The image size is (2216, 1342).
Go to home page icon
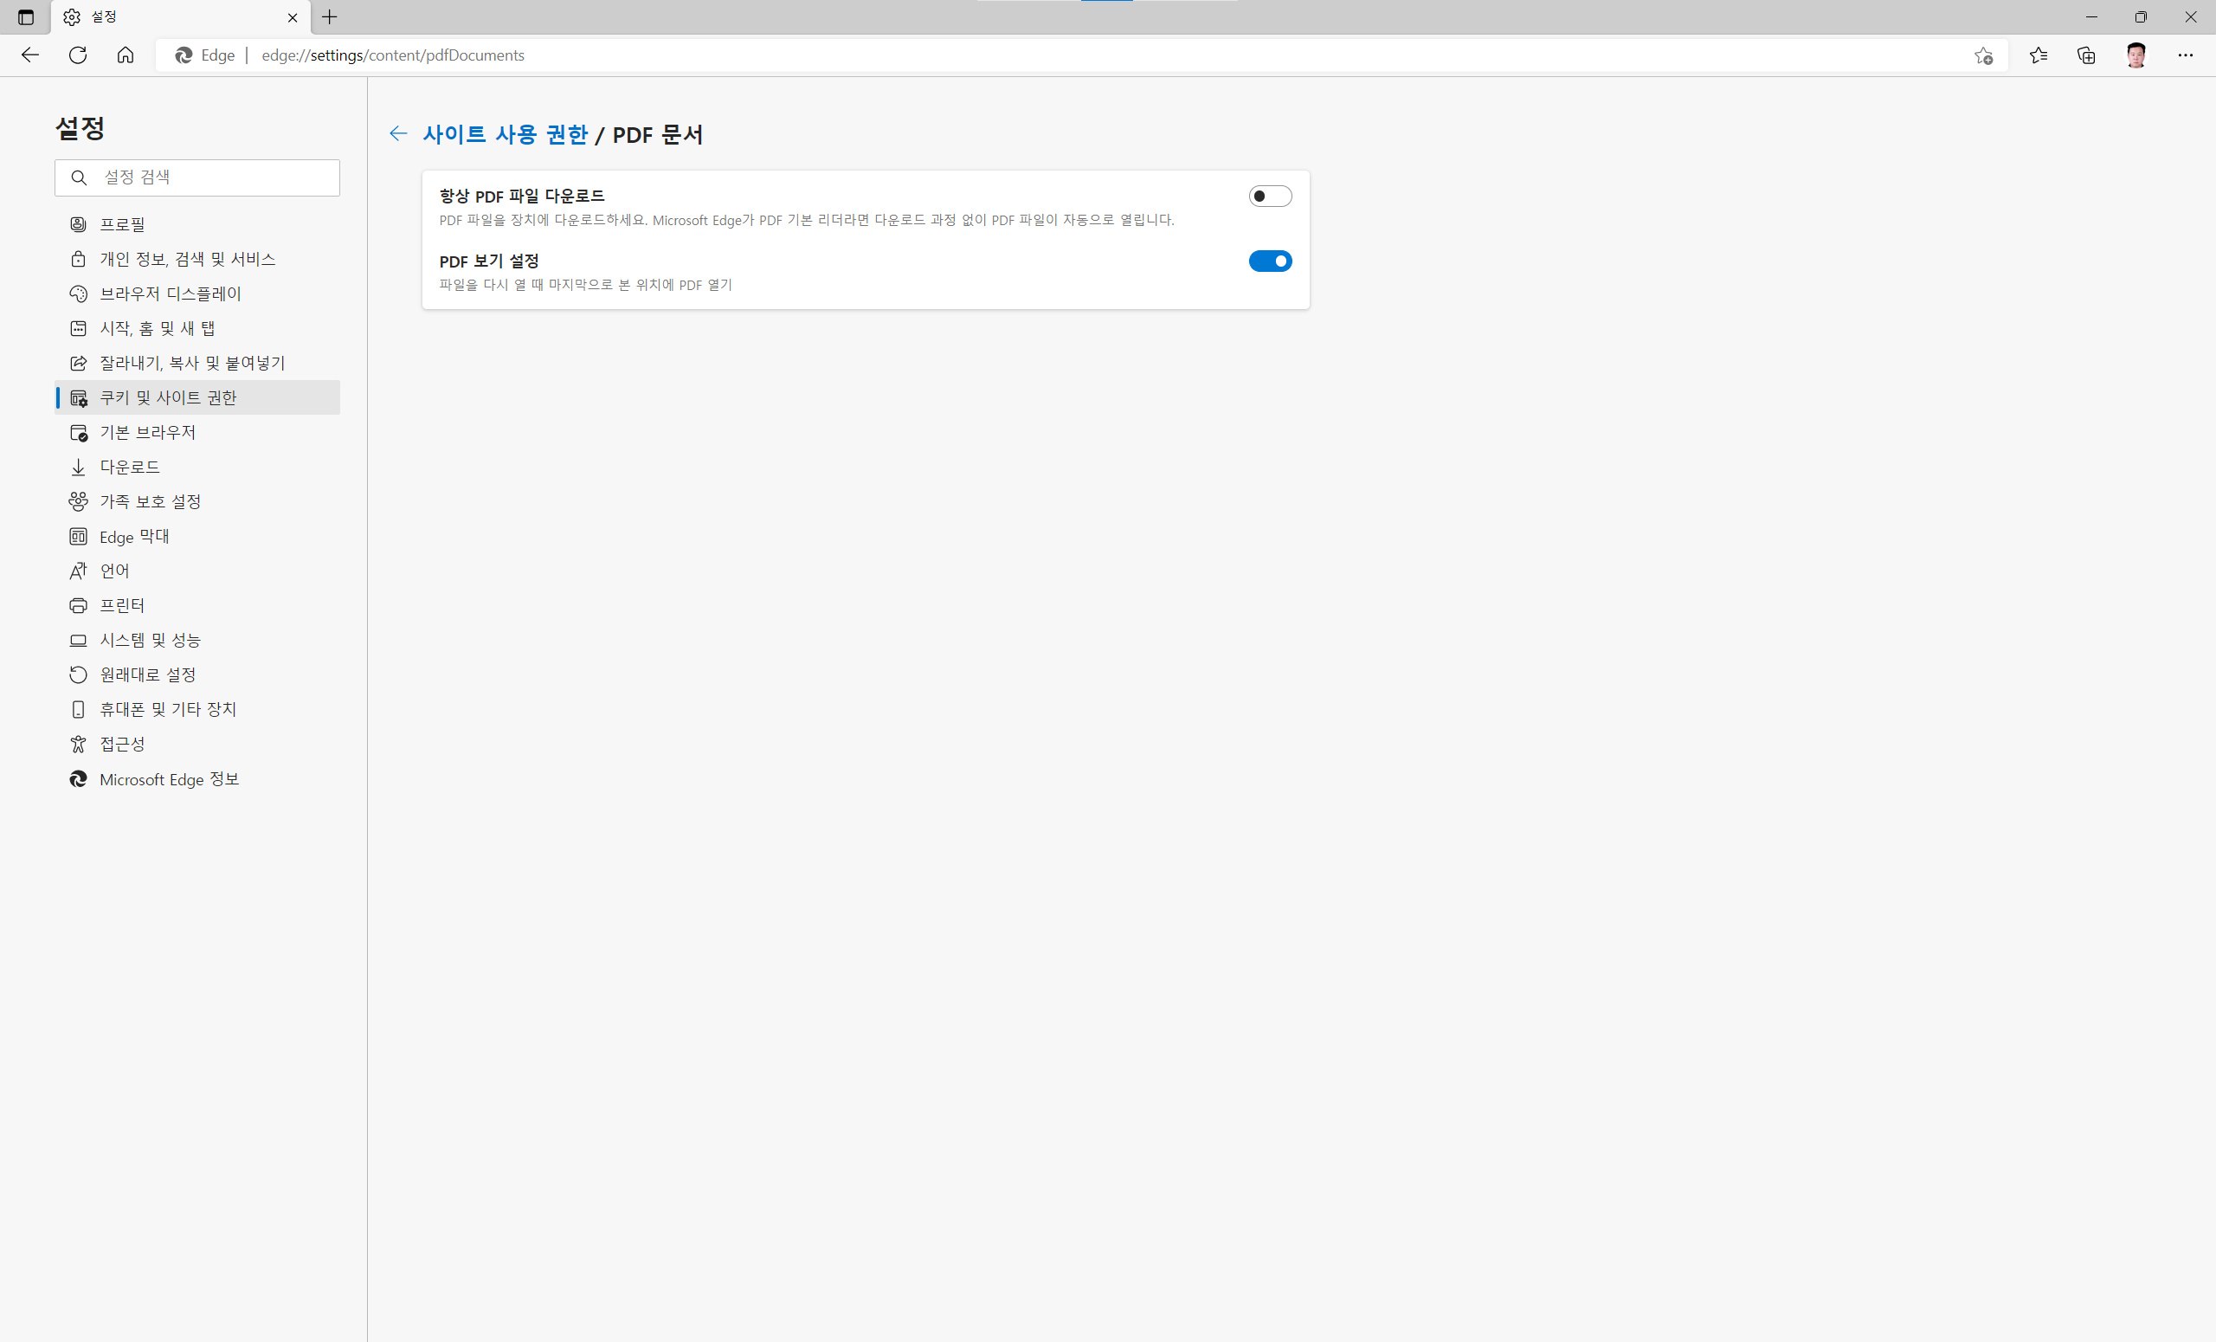(126, 55)
